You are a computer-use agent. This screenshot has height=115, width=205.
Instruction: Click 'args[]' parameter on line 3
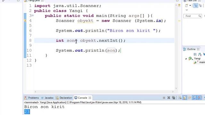point(136,16)
